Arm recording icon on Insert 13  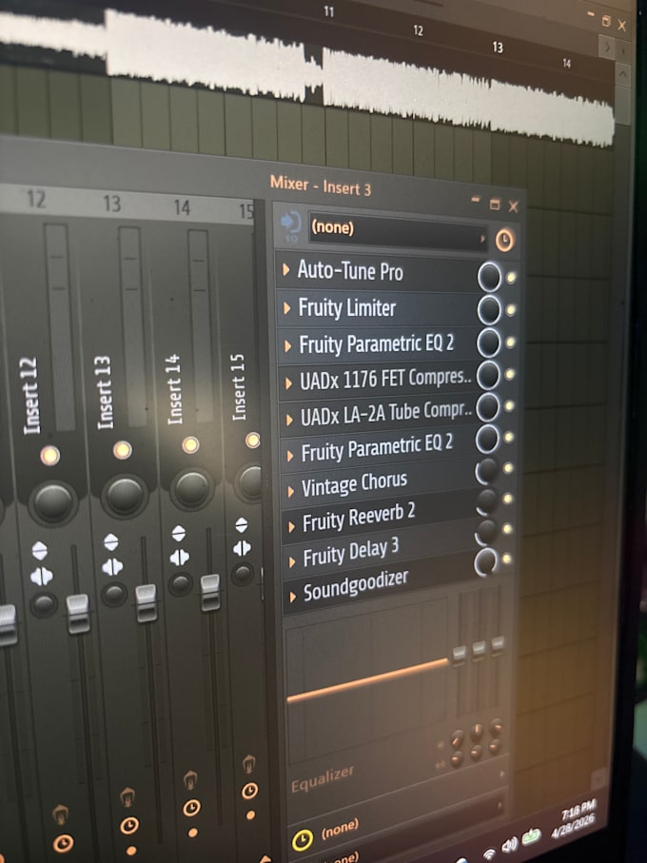tap(127, 796)
